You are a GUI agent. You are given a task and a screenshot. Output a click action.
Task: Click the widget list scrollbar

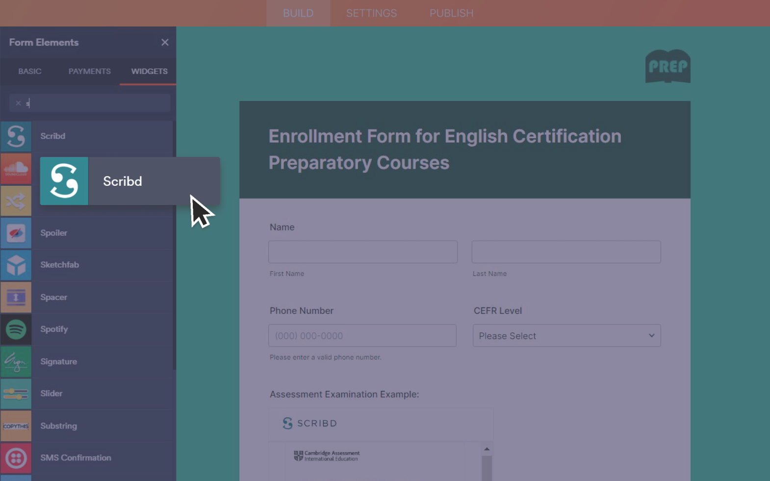coord(174,245)
